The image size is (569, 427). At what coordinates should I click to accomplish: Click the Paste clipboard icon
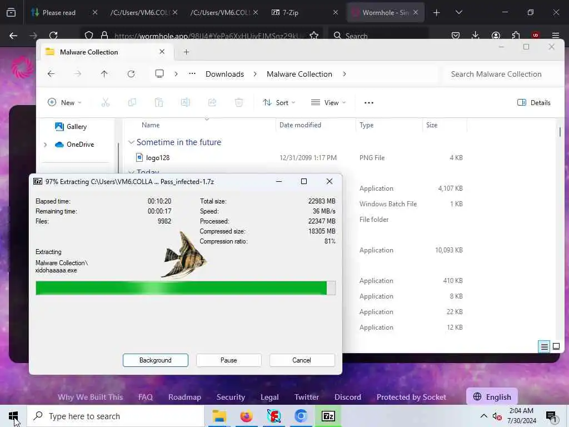tap(158, 103)
